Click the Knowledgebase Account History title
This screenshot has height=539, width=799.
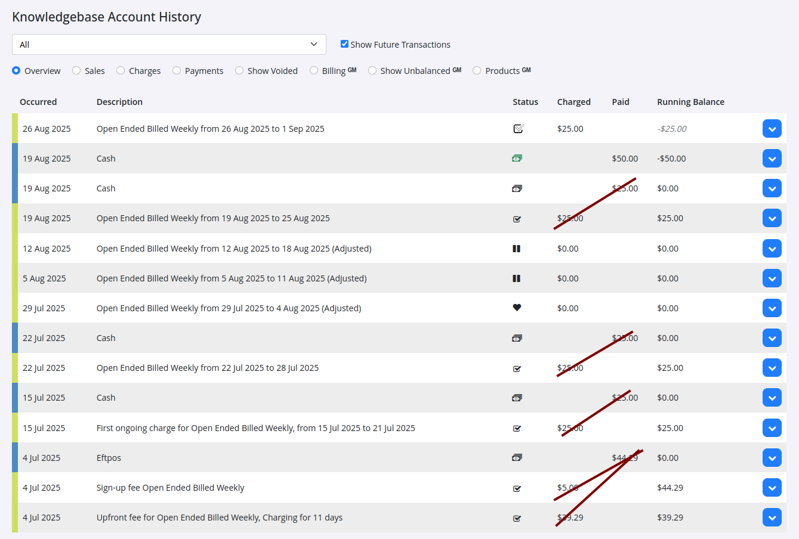(x=107, y=17)
